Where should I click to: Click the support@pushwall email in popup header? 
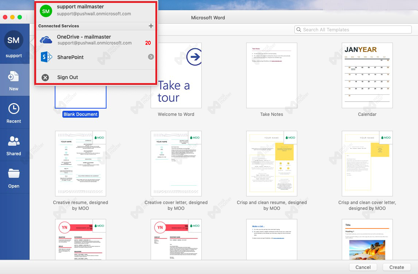pyautogui.click(x=94, y=13)
